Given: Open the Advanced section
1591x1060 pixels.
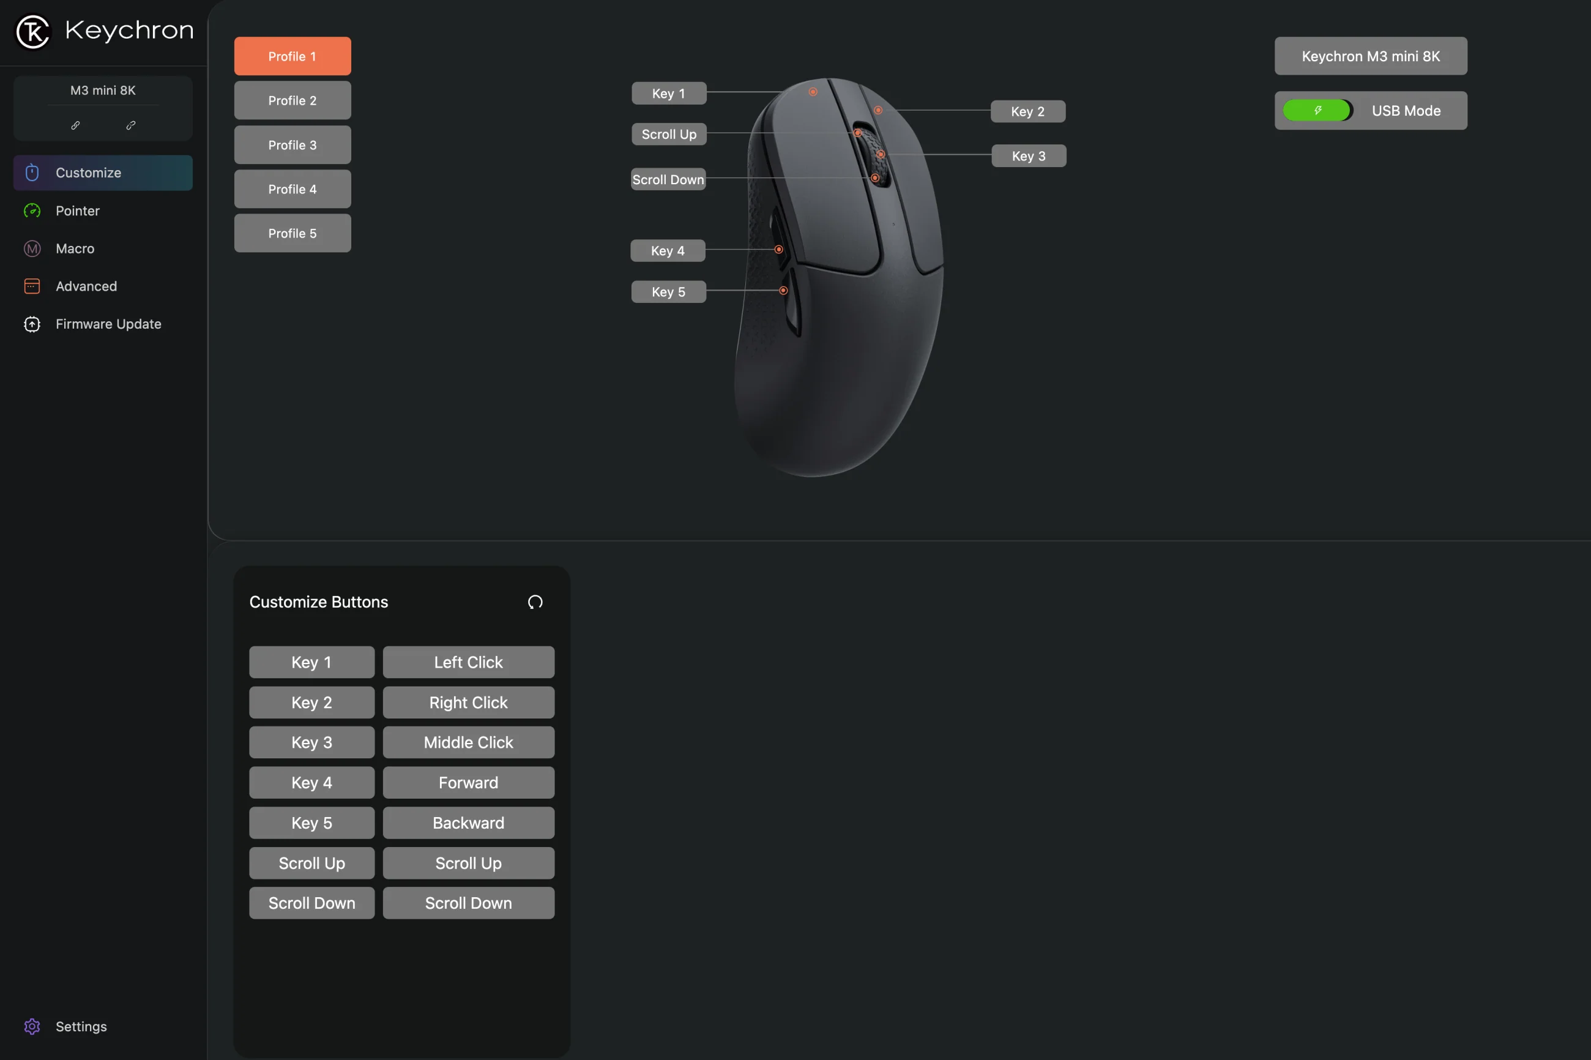Looking at the screenshot, I should click(103, 286).
